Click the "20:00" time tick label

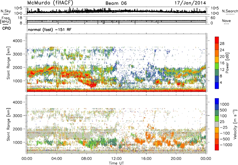point(176,159)
